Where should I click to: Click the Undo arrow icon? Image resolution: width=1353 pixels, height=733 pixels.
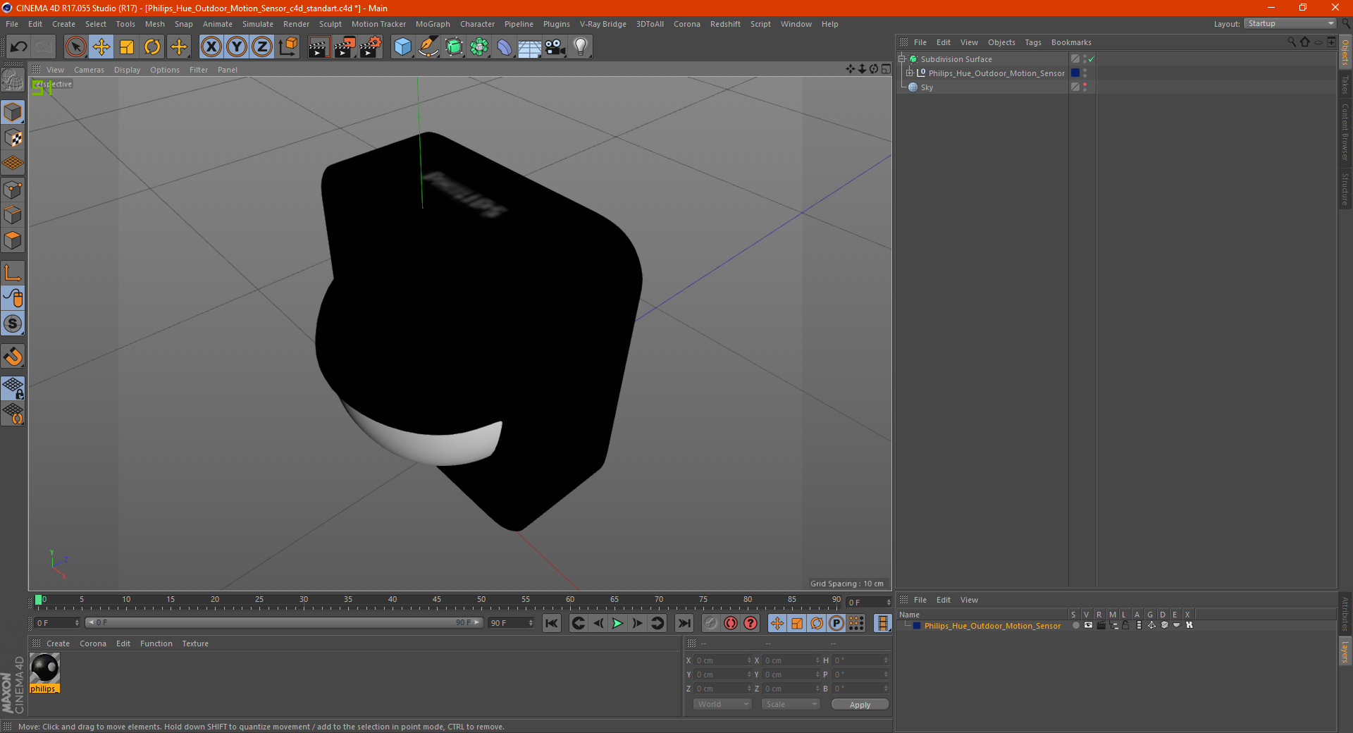pos(19,47)
